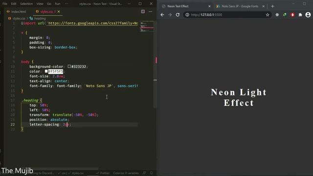Open the File menu in VS Code
313x176 pixels.
(x=4, y=3)
